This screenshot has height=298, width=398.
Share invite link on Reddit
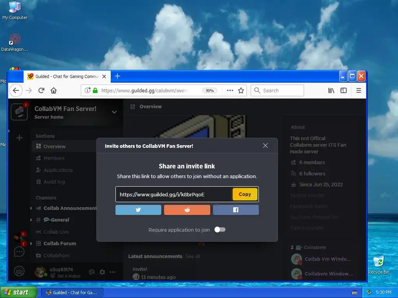pyautogui.click(x=187, y=210)
